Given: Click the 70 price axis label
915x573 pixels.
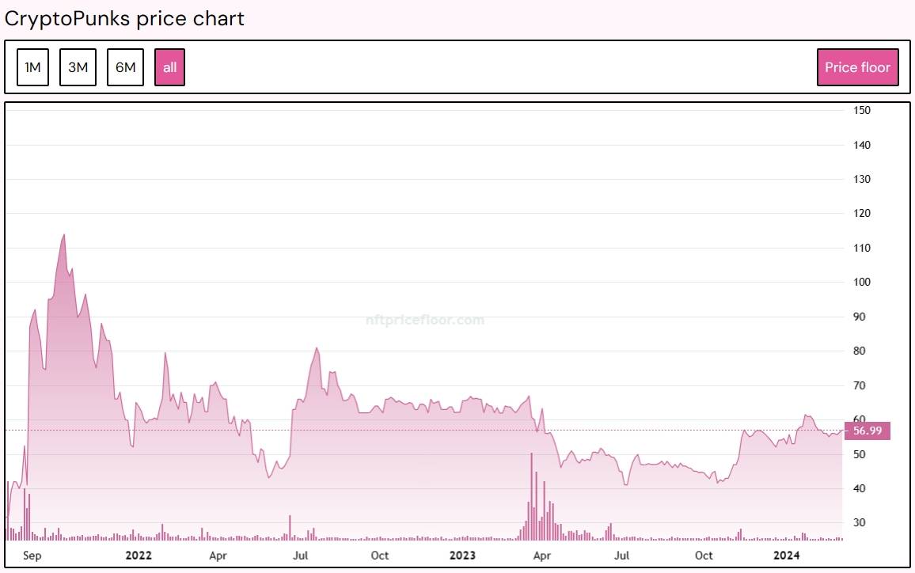Looking at the screenshot, I should click(x=859, y=385).
